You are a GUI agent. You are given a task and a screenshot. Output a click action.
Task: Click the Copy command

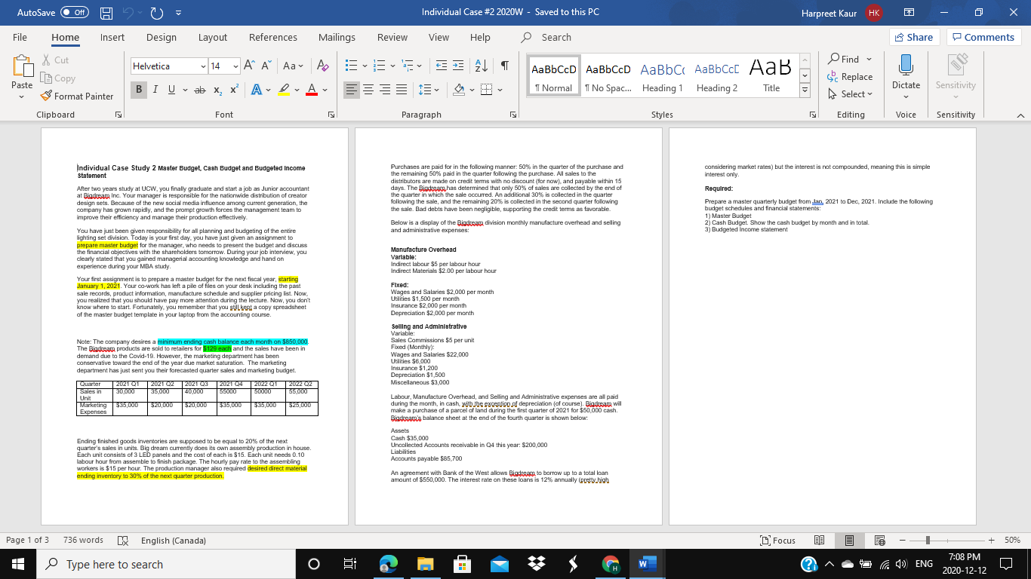tap(57, 78)
